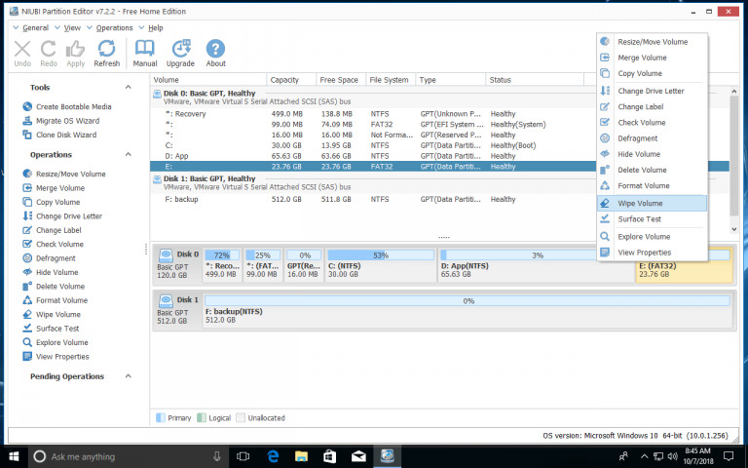The height and width of the screenshot is (468, 748).
Task: Select Change Label in left sidebar
Action: click(52, 230)
